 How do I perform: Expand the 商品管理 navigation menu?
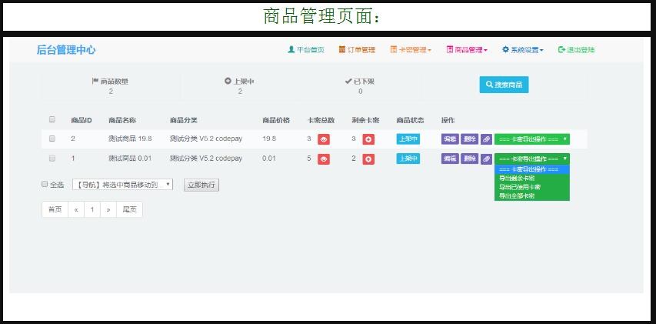[x=467, y=50]
